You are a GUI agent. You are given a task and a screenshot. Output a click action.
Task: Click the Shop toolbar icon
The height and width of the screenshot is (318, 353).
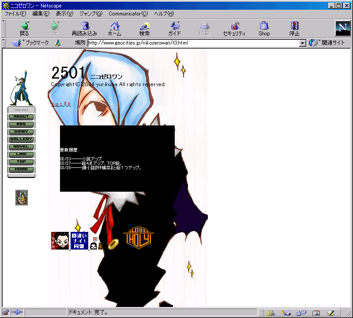coord(264,29)
